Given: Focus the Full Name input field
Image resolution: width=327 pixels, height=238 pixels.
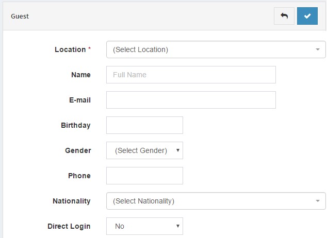Looking at the screenshot, I should (191, 75).
